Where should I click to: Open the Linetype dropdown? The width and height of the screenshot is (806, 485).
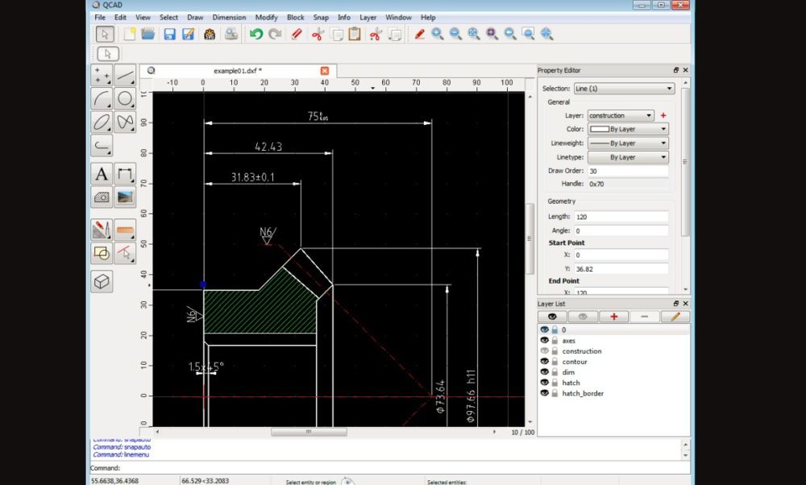628,157
